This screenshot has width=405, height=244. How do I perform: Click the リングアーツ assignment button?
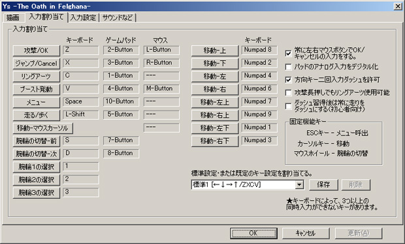click(37, 77)
